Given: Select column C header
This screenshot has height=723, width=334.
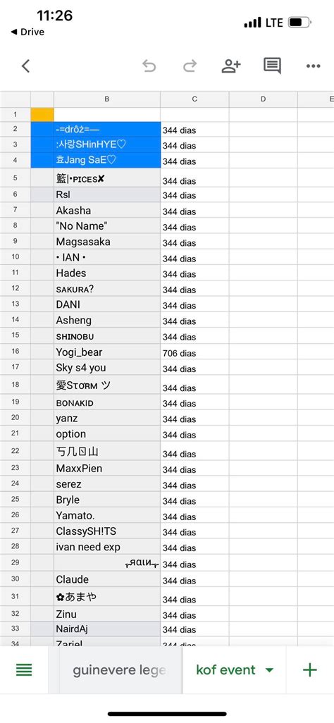Looking at the screenshot, I should pos(194,99).
